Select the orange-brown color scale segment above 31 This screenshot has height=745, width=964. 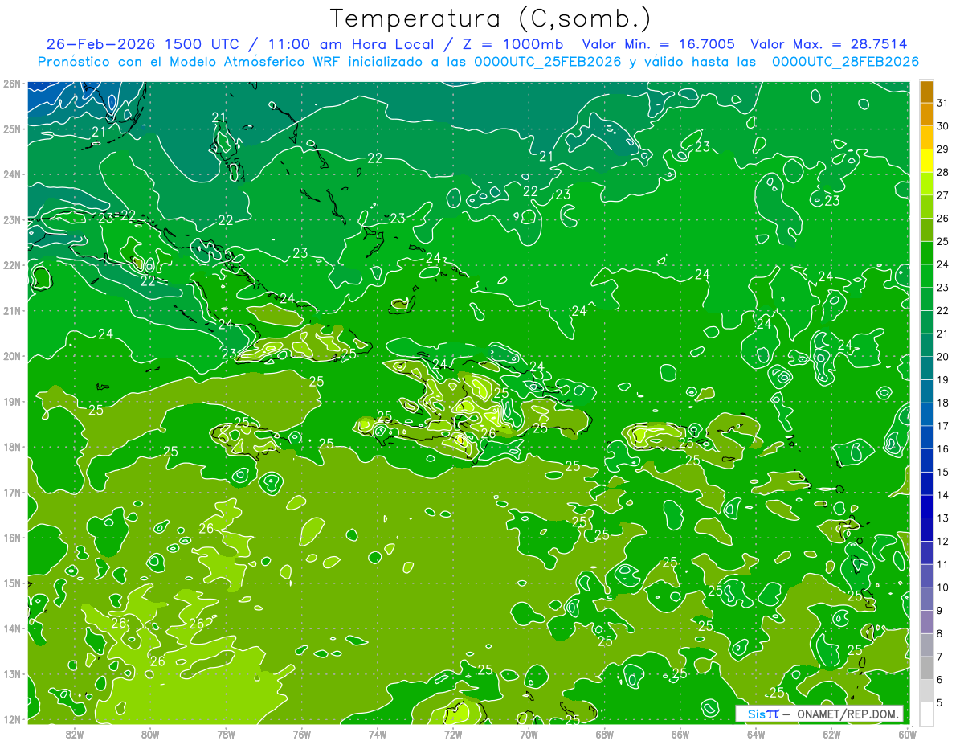click(927, 92)
